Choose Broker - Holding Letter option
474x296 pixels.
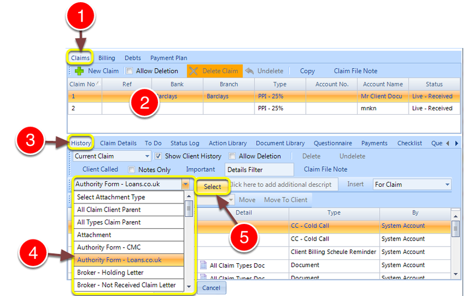129,272
